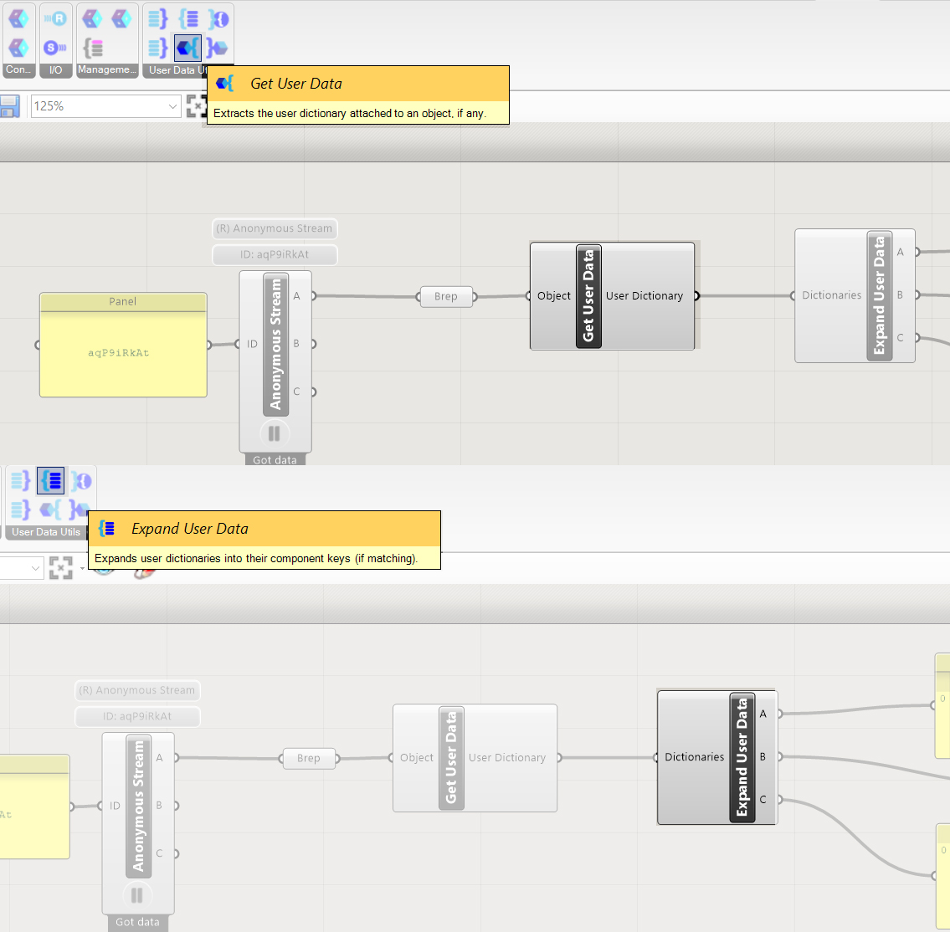Open the 125% zoom level dropdown
This screenshot has width=950, height=932.
click(172, 106)
